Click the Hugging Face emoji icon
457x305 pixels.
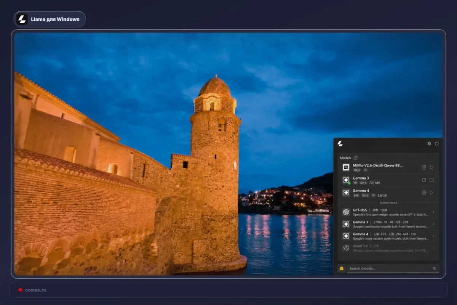tap(342, 268)
